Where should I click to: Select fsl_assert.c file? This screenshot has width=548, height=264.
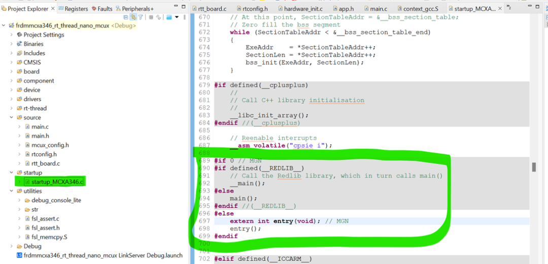tap(46, 218)
